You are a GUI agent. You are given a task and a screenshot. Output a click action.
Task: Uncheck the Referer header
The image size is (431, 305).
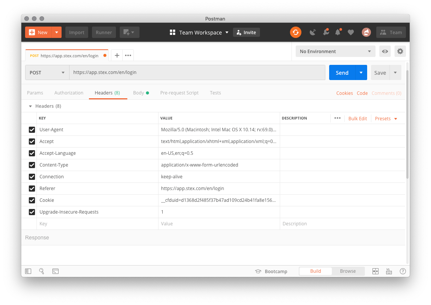(x=32, y=189)
